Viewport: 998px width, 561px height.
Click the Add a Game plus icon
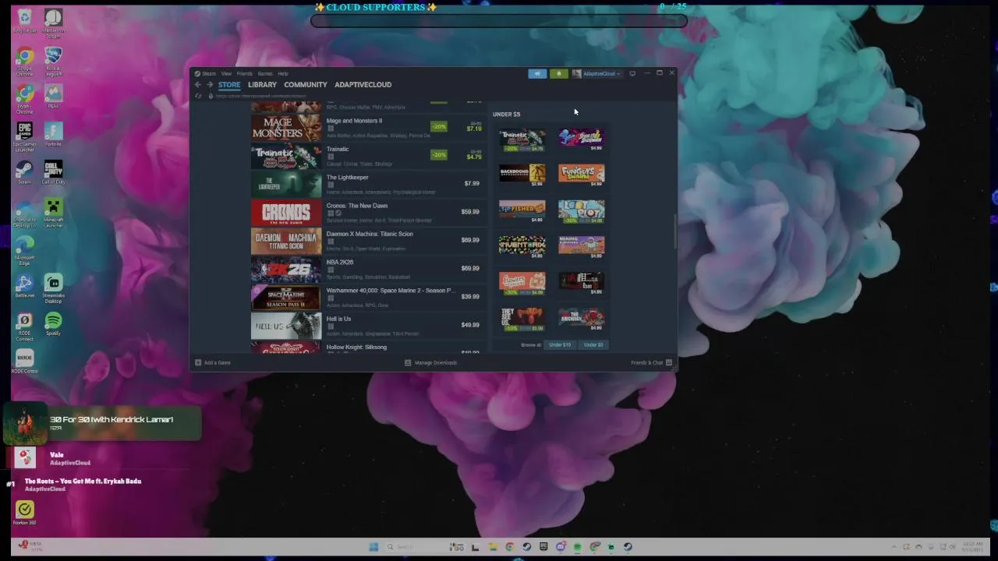pos(198,362)
